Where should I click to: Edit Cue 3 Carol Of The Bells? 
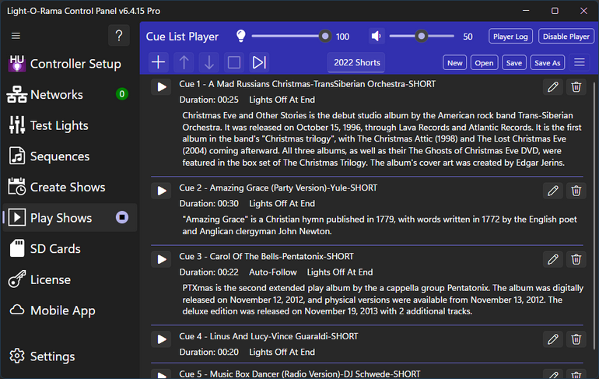(x=553, y=259)
